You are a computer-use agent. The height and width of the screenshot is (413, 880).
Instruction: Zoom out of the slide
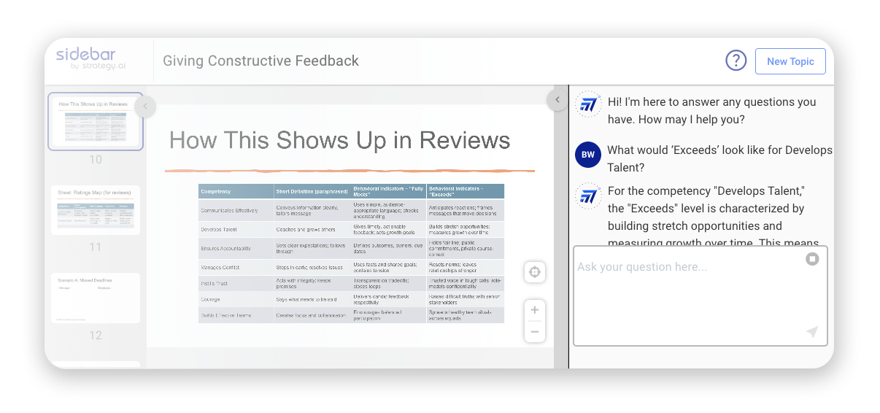click(x=534, y=332)
